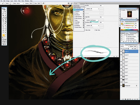Open Mode dropdown in options bar

(20, 3)
